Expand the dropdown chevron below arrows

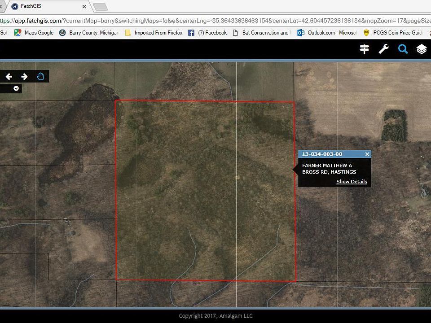coord(16,88)
